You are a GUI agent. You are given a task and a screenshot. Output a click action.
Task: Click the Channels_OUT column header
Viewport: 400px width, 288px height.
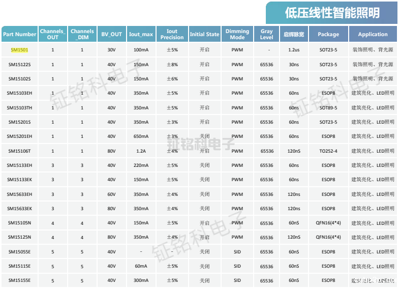(53, 34)
